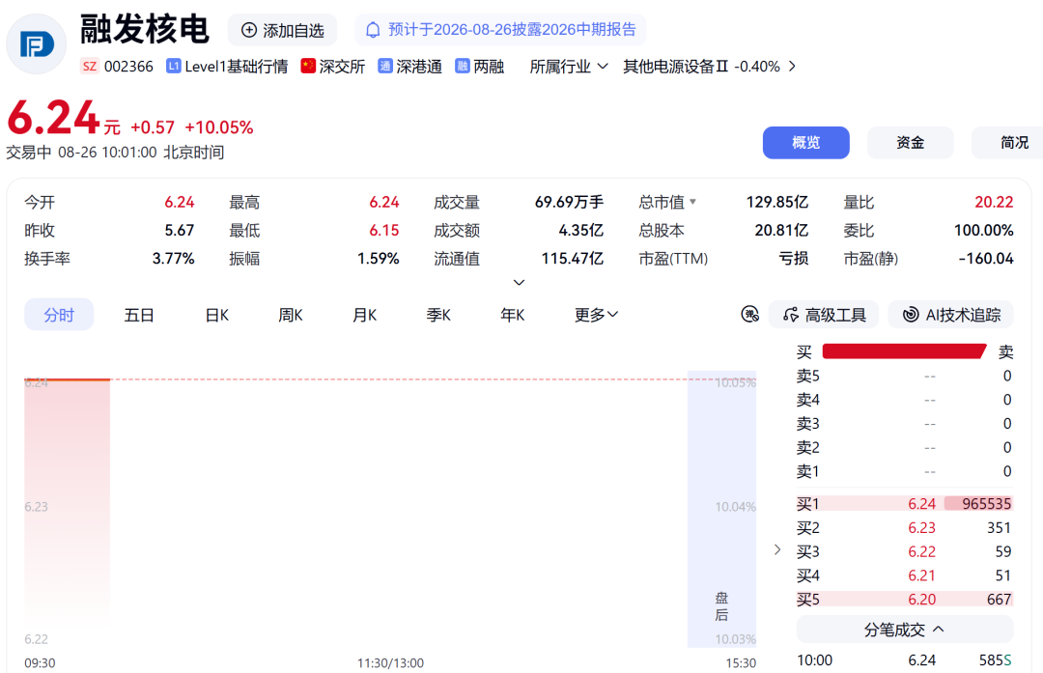The width and height of the screenshot is (1043, 673).
Task: Select the 周K chart tab
Action: click(291, 315)
